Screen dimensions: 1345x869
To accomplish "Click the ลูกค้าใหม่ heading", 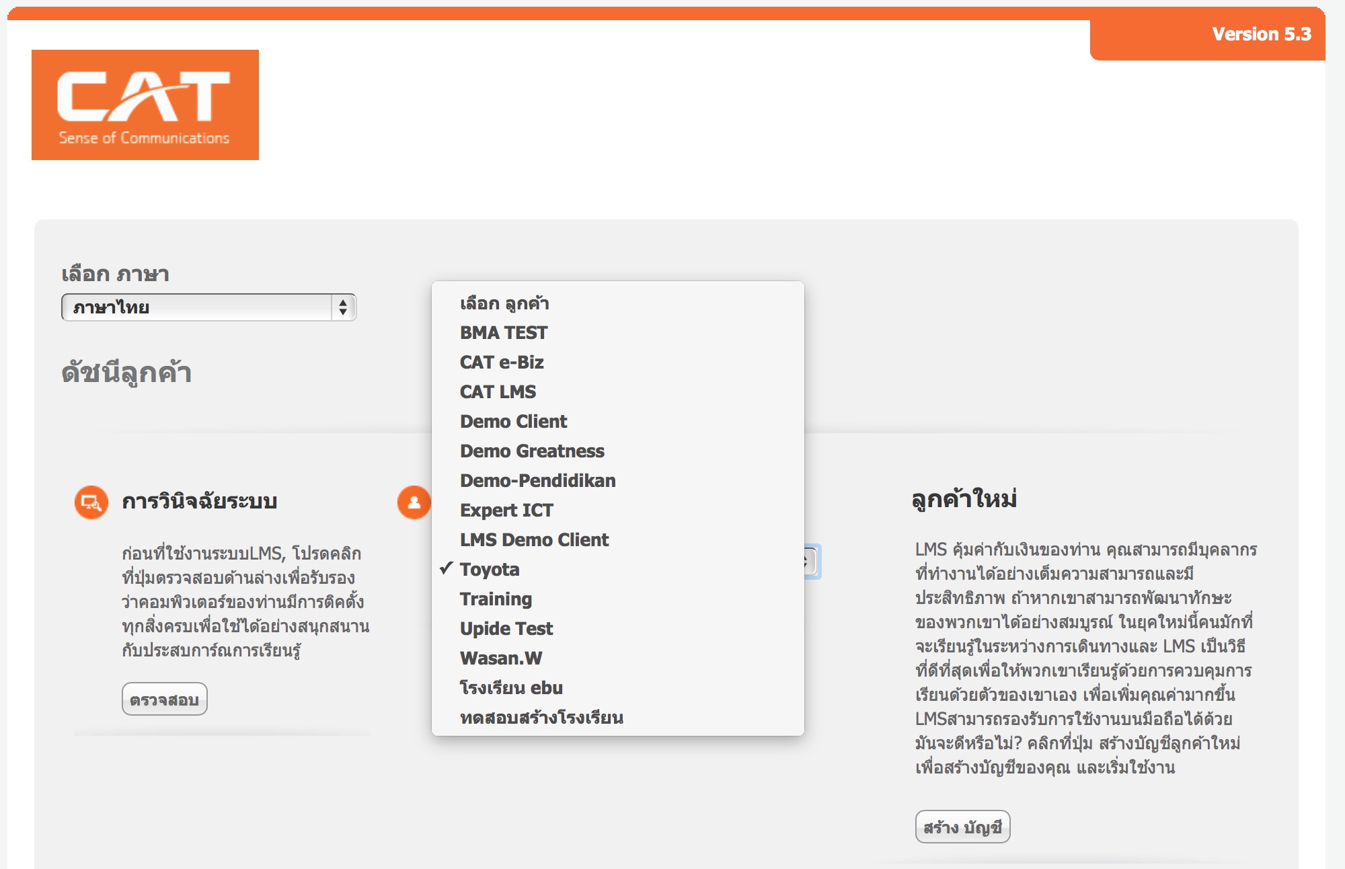I will (964, 499).
